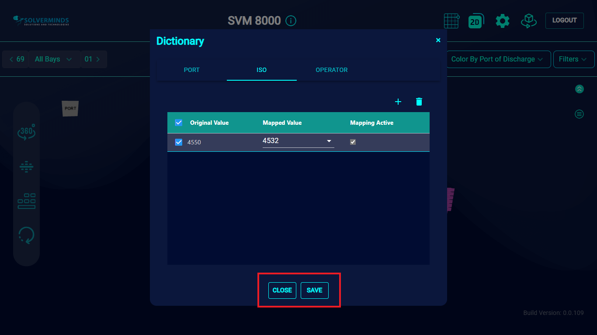Open the container stack layout icon
The width and height of the screenshot is (597, 335).
click(x=27, y=201)
